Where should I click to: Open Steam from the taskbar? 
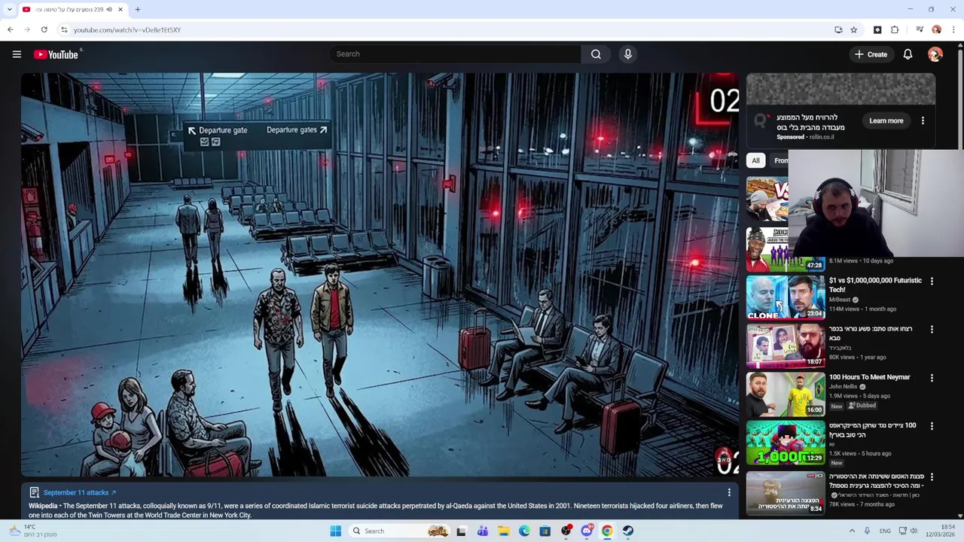click(x=628, y=531)
